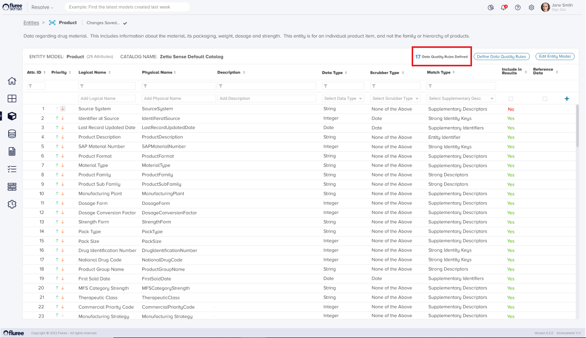Open the checklist icon in sidebar
This screenshot has height=338, width=586.
click(x=12, y=169)
